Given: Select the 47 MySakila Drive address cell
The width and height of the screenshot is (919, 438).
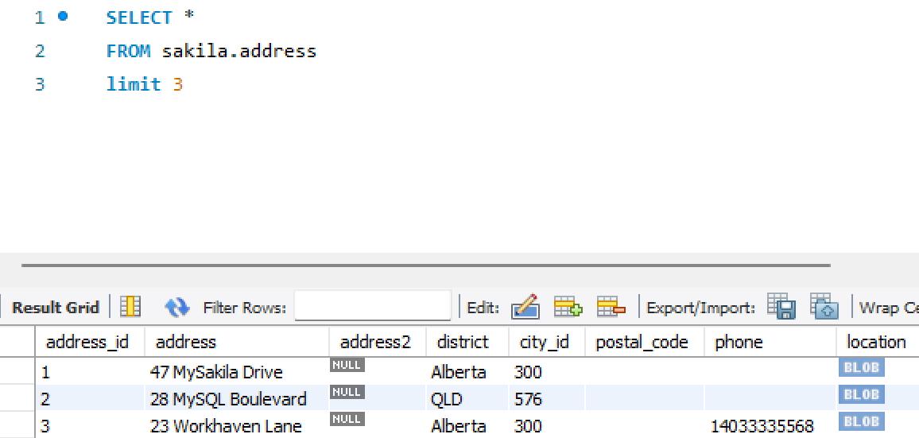Looking at the screenshot, I should (x=216, y=372).
